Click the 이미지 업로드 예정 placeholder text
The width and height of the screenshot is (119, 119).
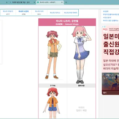[x=82, y=109]
